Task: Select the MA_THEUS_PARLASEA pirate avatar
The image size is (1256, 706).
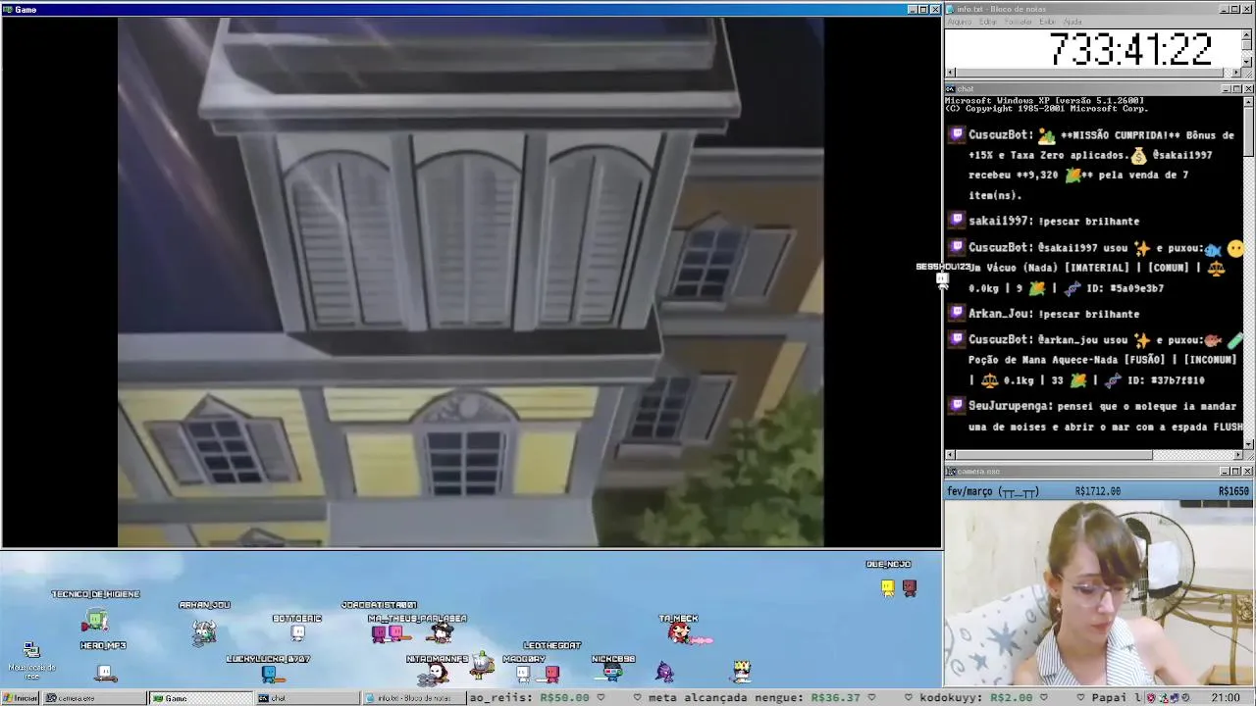Action: click(x=439, y=633)
